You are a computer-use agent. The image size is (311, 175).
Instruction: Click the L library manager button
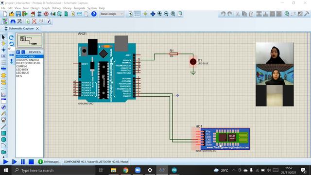23,52
